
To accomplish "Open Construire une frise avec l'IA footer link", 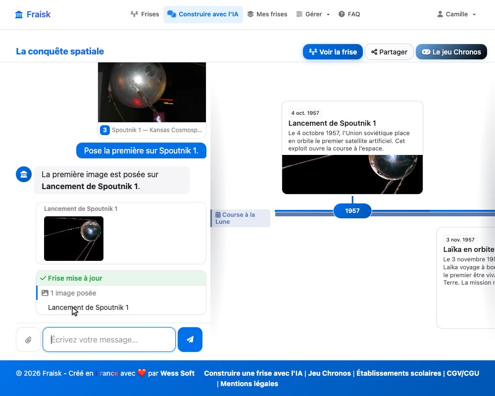I will (x=253, y=373).
